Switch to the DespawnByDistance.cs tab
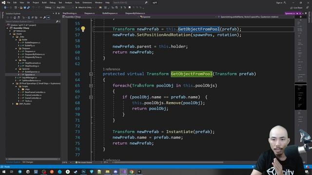The width and height of the screenshot is (312, 175). [135, 13]
